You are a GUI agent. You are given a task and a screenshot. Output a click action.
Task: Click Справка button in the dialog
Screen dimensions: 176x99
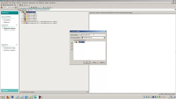102,62
